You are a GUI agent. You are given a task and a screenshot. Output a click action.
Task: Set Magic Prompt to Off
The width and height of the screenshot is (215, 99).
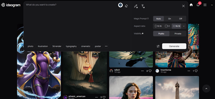(x=181, y=19)
